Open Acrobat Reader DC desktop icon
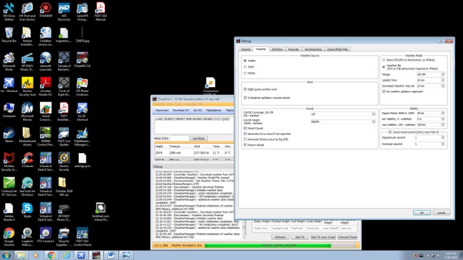This screenshot has width=463, height=260. point(46,87)
